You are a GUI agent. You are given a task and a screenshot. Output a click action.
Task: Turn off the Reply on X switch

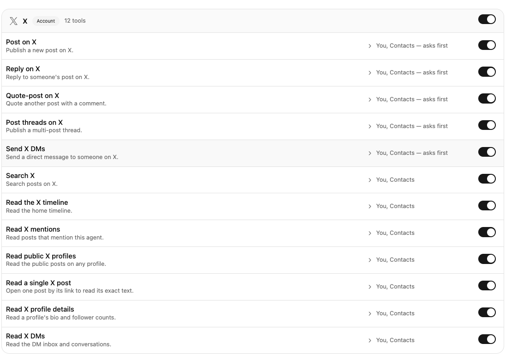487,72
